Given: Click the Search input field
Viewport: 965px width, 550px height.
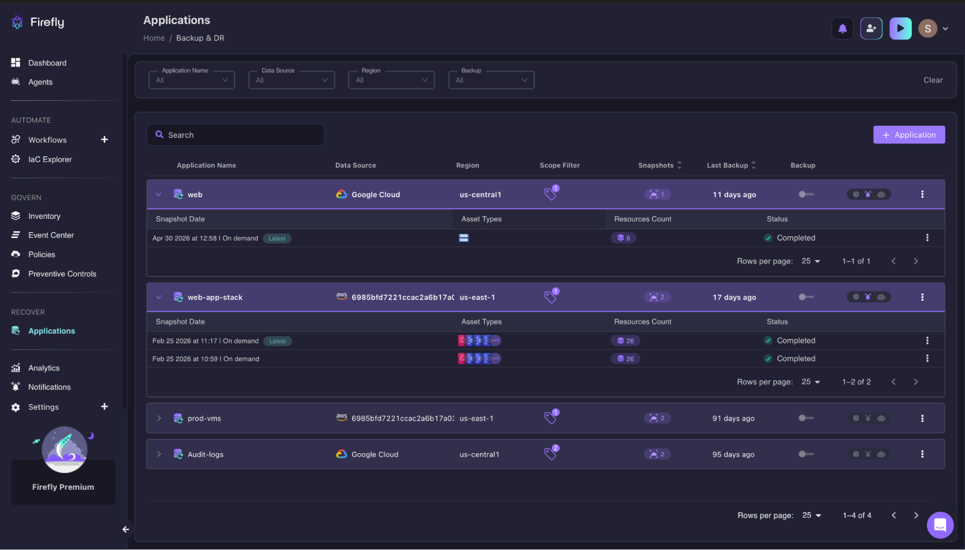Looking at the screenshot, I should [x=236, y=135].
